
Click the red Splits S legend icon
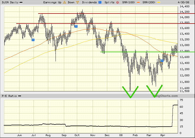click(x=118, y=2)
